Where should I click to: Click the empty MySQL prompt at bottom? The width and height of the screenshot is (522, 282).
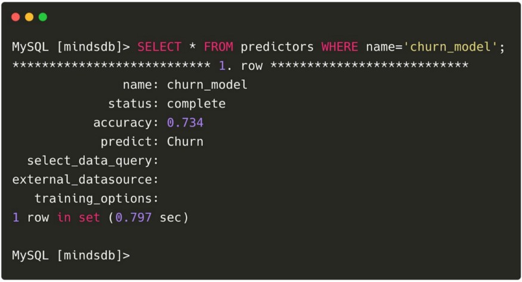[71, 255]
